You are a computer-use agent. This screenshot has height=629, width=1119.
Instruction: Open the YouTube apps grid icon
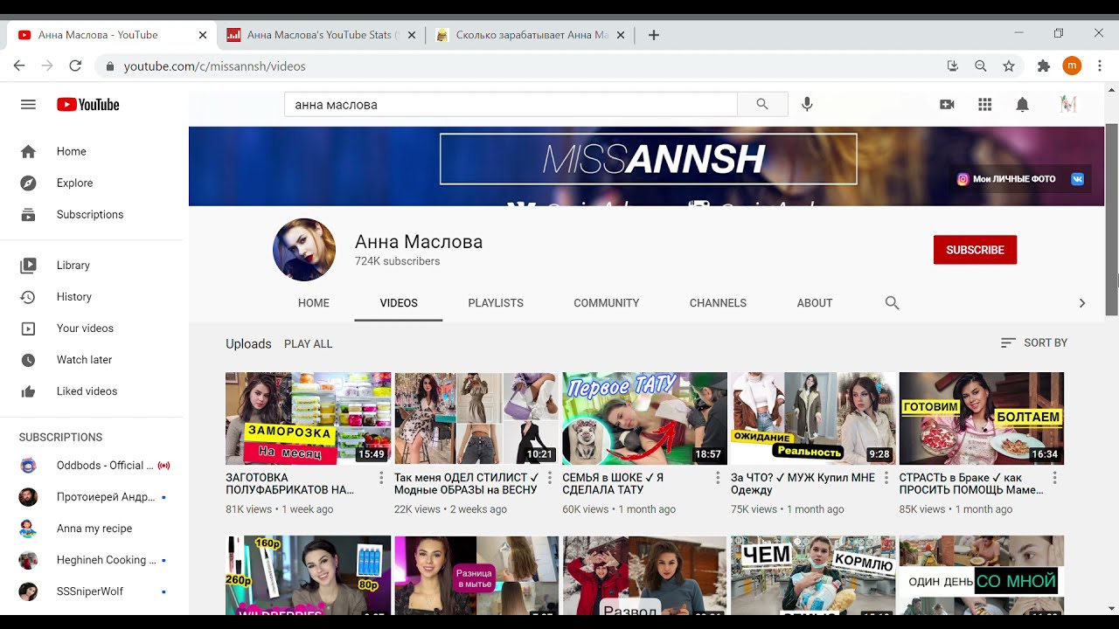[984, 104]
